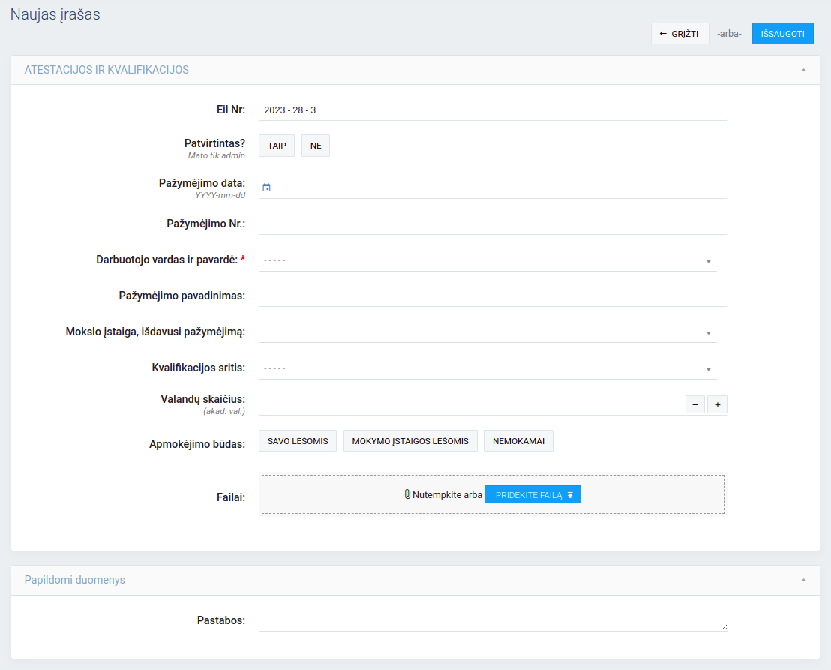This screenshot has height=670, width=831.
Task: Decrease hours with the minus button
Action: (694, 405)
